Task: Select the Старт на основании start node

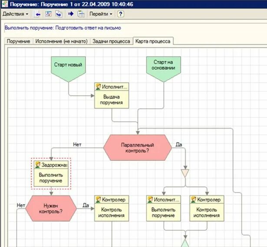Action: 164,69
